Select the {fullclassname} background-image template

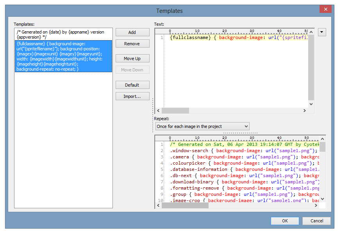click(x=64, y=56)
